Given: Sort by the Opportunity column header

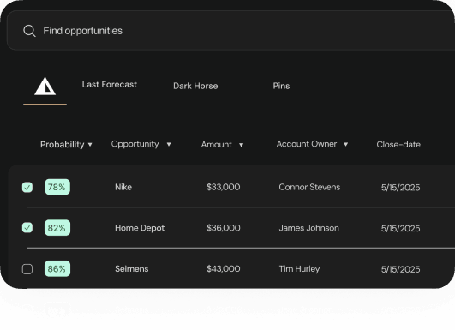Looking at the screenshot, I should click(x=135, y=144).
